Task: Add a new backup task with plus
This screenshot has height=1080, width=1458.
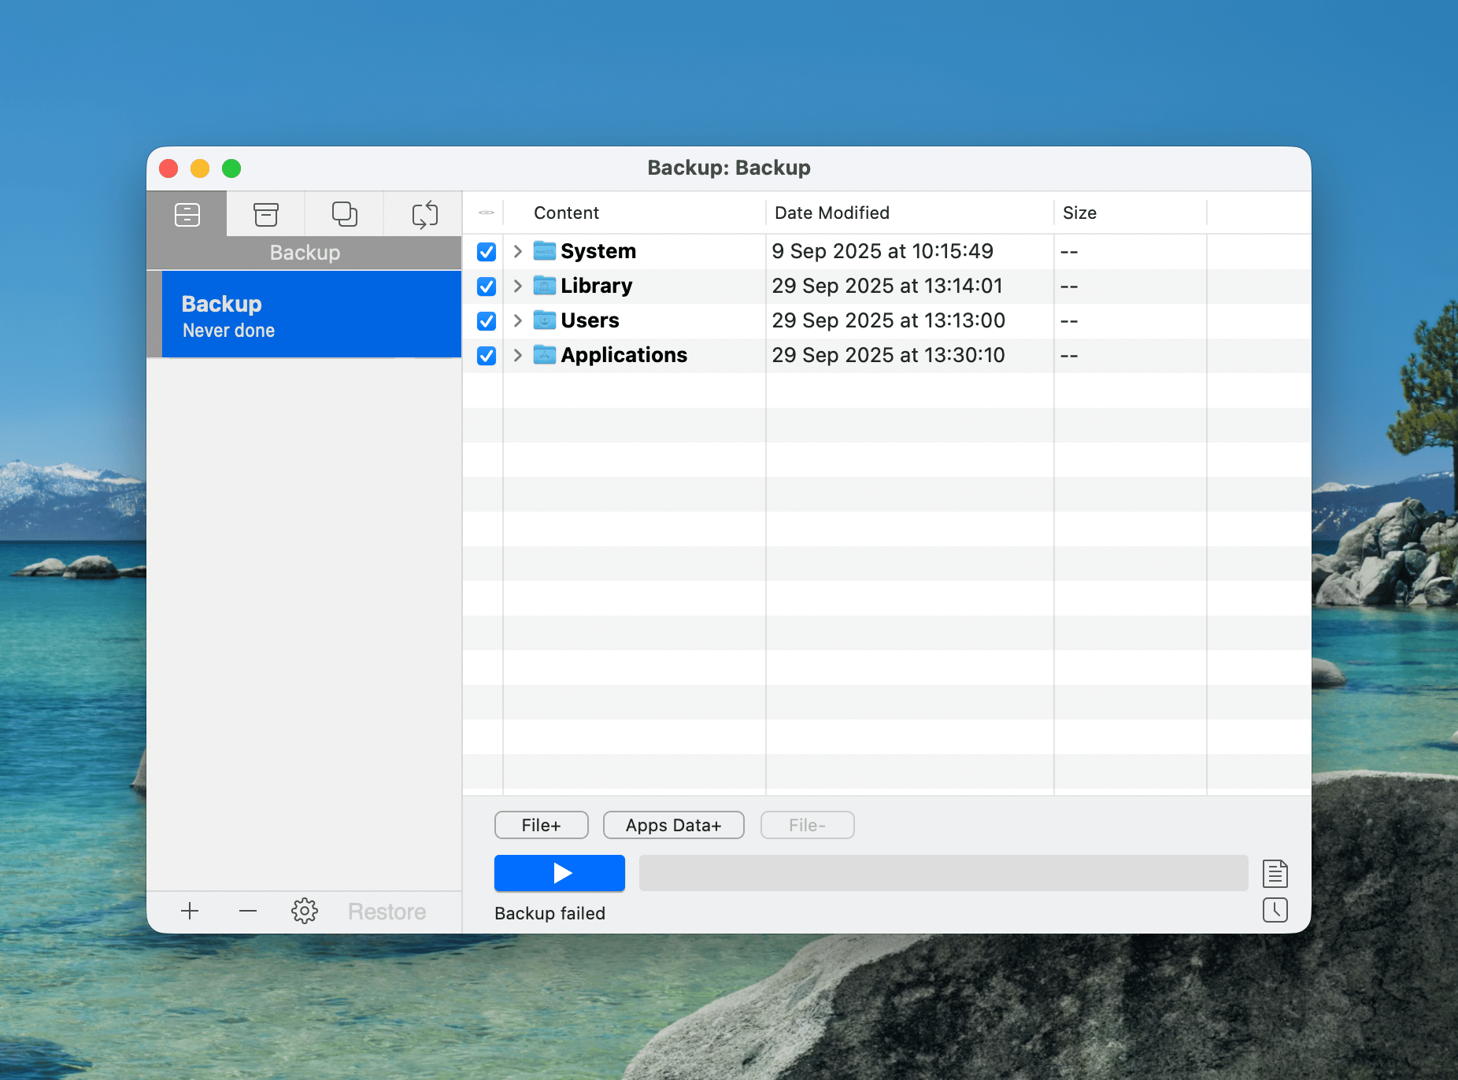Action: point(190,911)
